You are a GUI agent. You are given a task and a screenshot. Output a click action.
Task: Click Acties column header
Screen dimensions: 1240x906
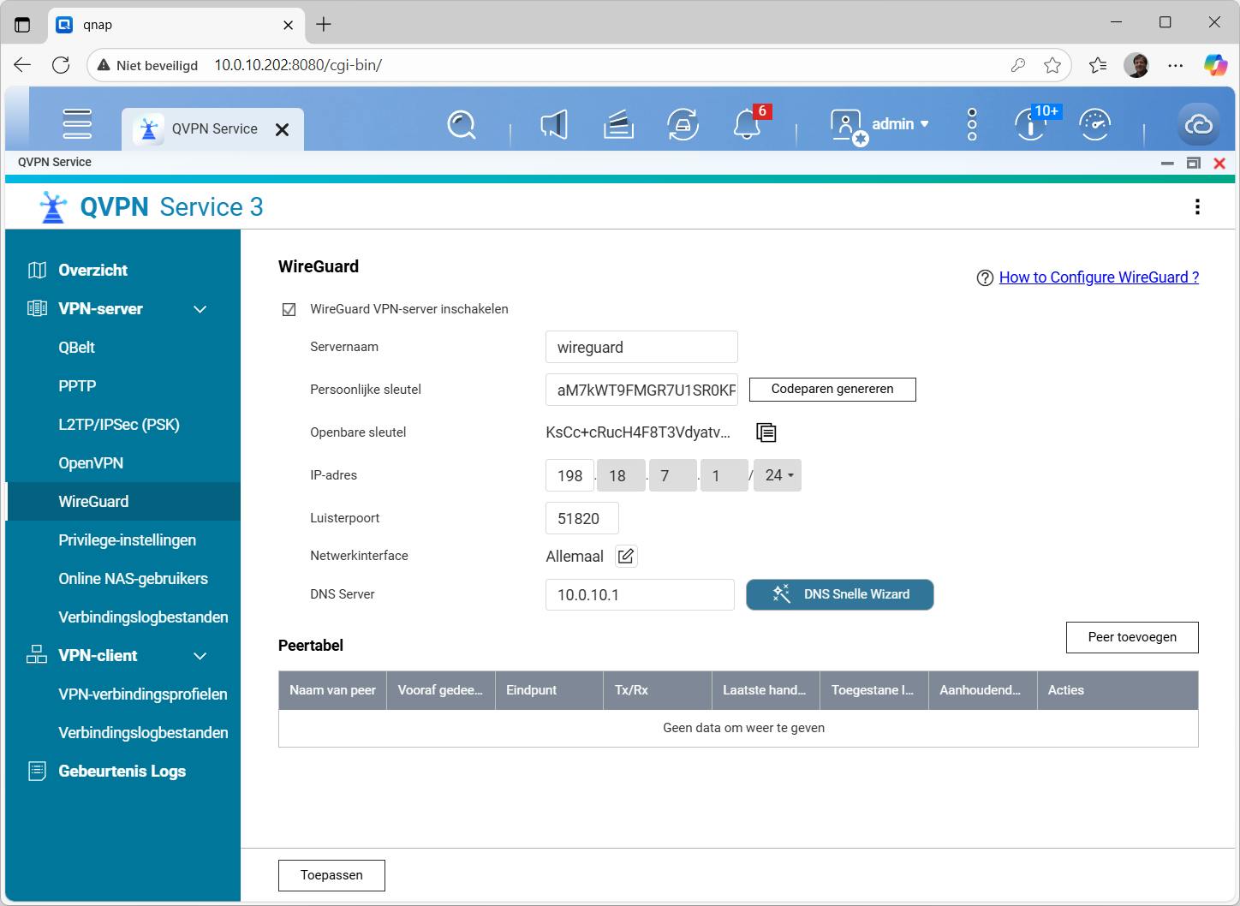[1118, 690]
